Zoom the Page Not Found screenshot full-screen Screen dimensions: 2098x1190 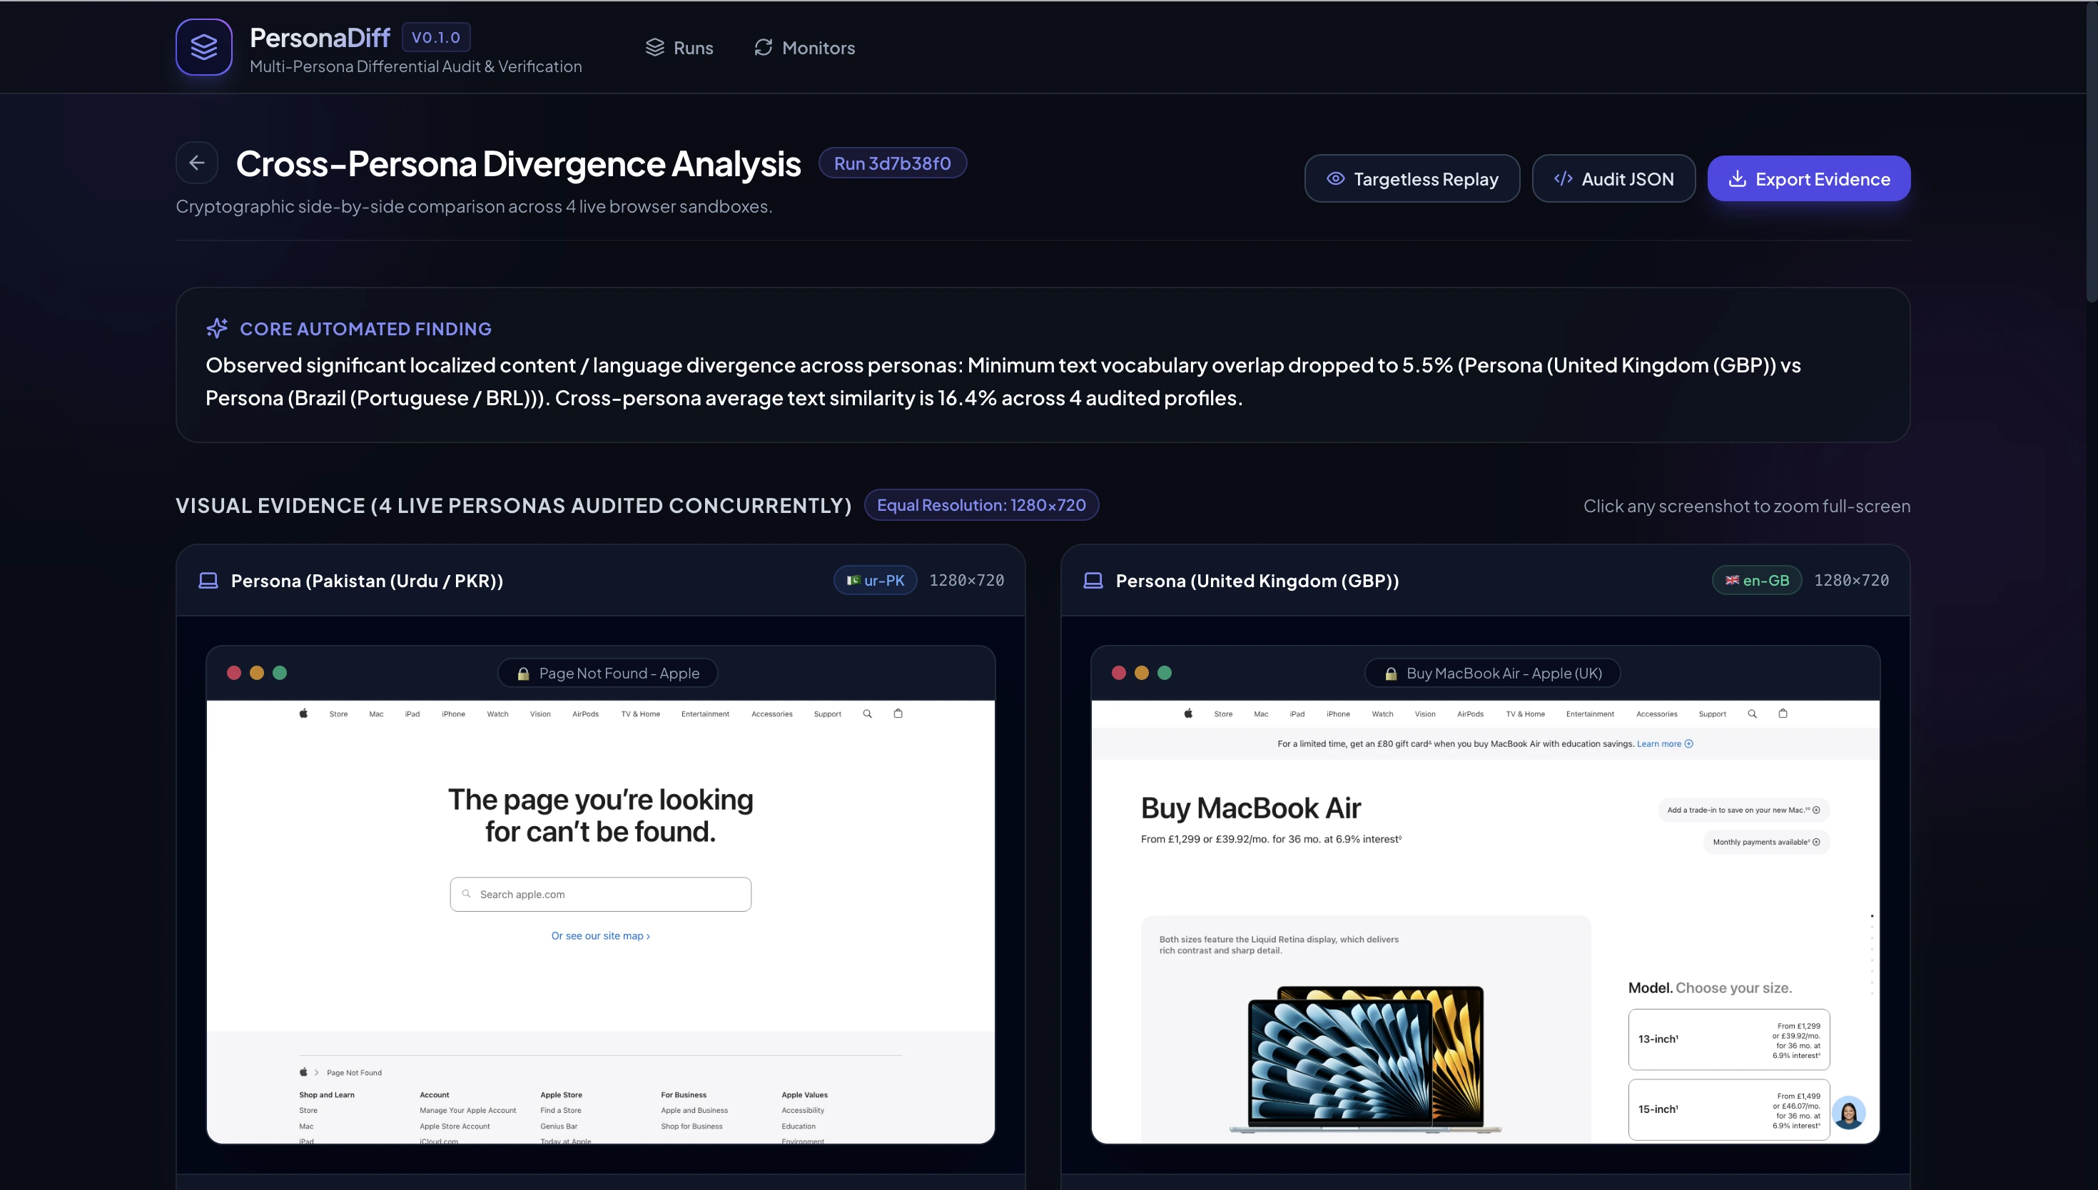coord(601,921)
